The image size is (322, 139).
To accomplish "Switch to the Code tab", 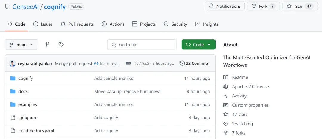I will coord(16,24).
